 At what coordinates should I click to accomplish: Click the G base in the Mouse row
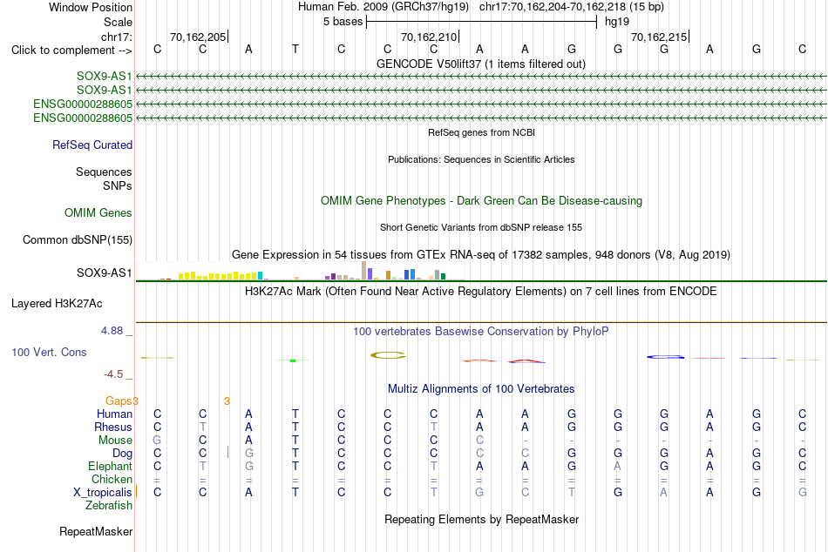(157, 441)
